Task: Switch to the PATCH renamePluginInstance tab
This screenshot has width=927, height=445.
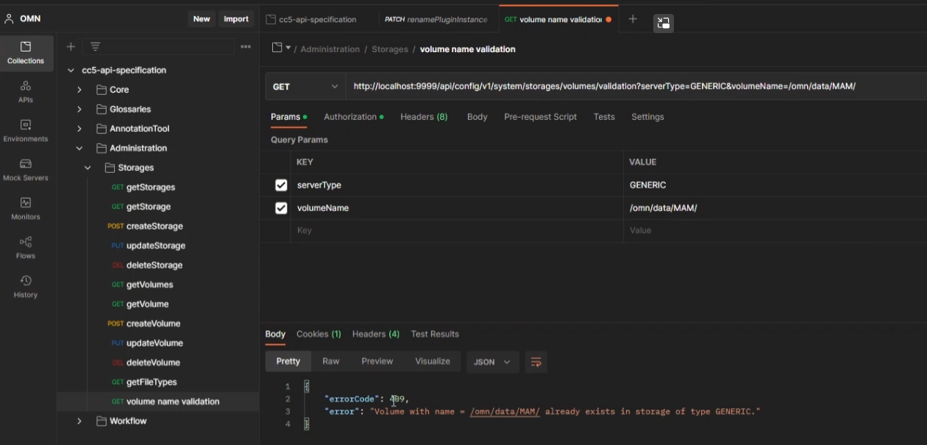Action: (x=436, y=20)
